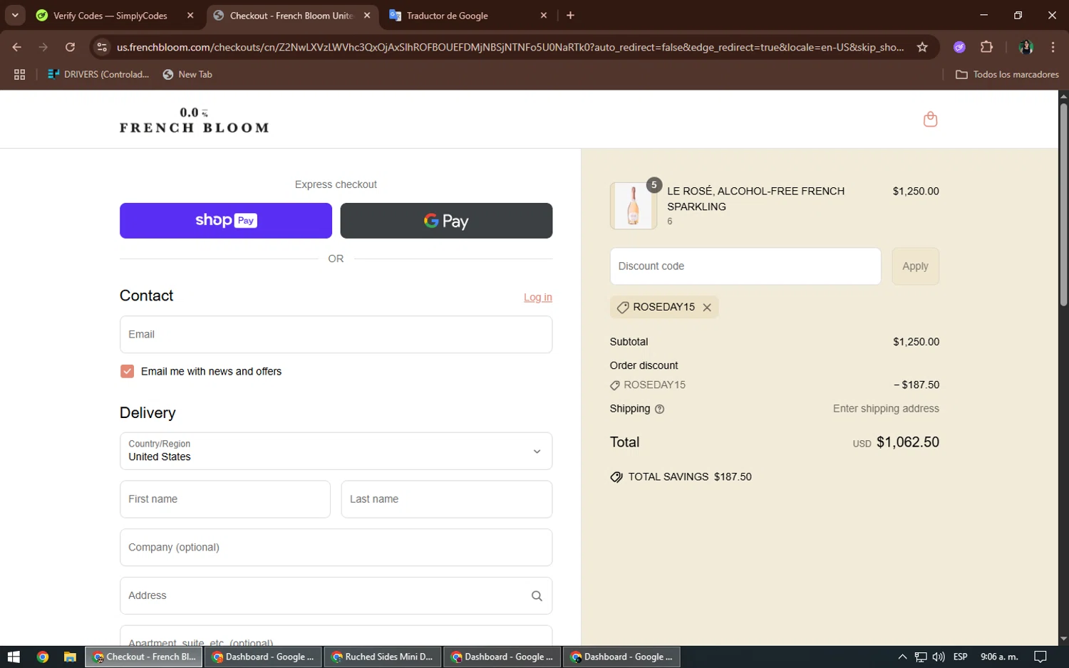Uncheck Email me with news and offers
This screenshot has height=668, width=1069.
click(127, 371)
